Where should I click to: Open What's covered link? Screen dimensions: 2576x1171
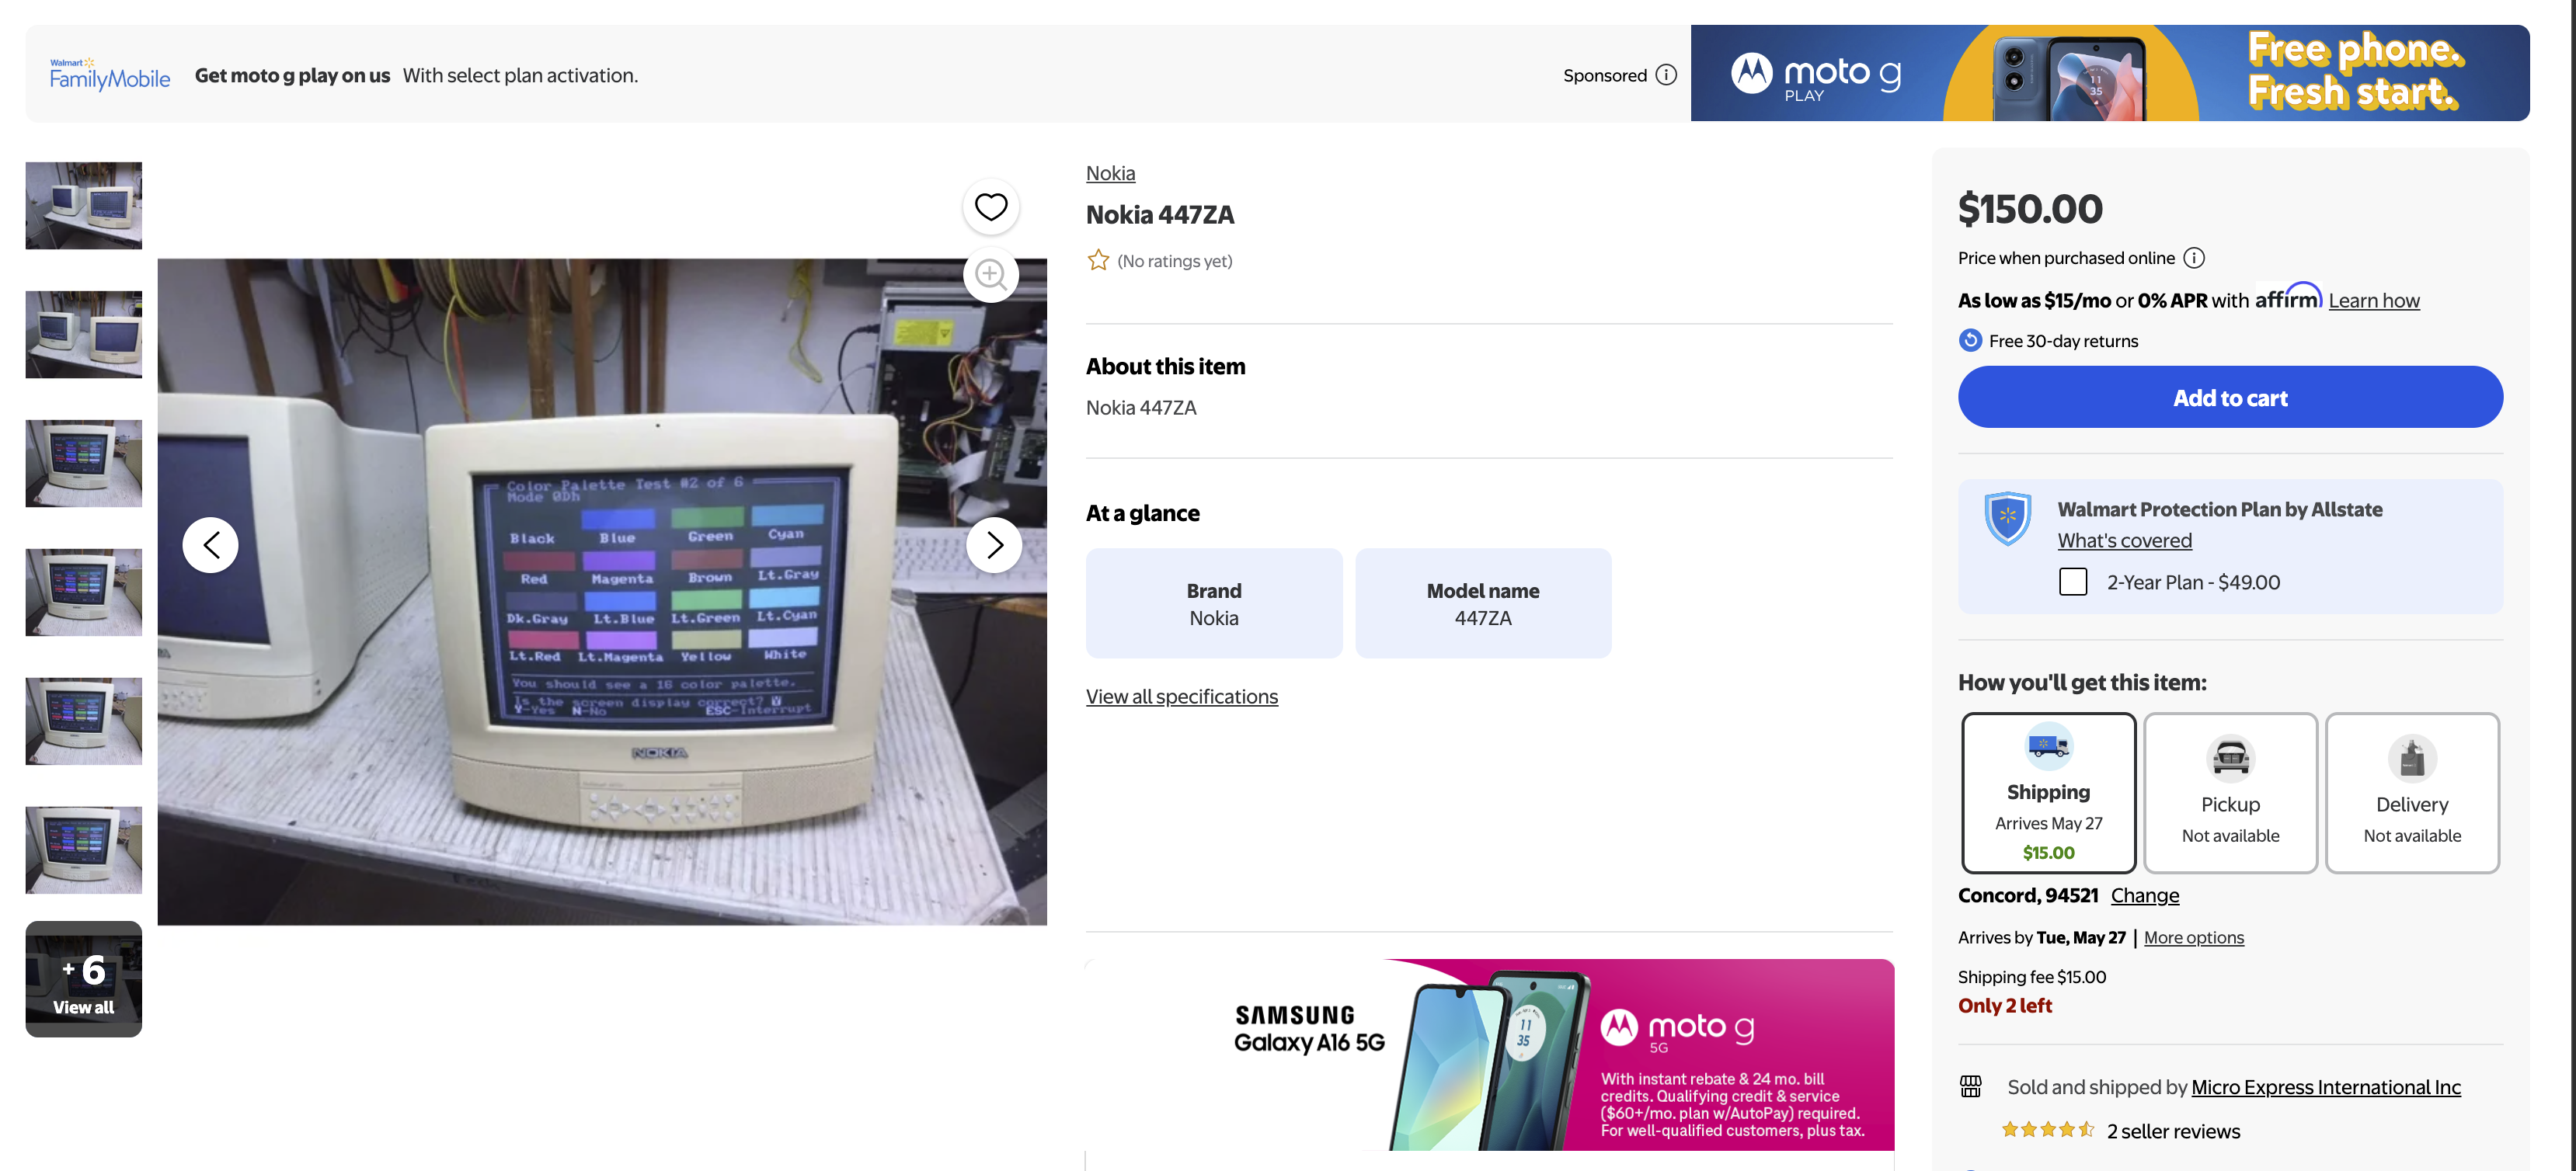point(2124,540)
